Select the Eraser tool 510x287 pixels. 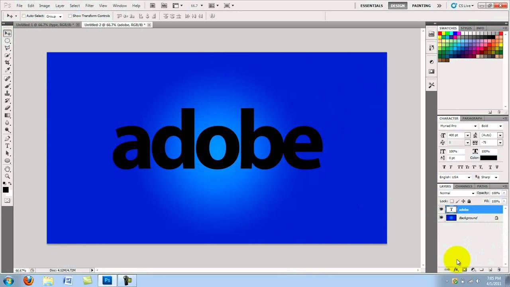pos(8,108)
